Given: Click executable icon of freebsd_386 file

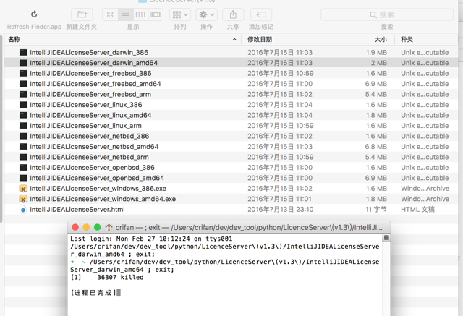Looking at the screenshot, I should click(23, 74).
